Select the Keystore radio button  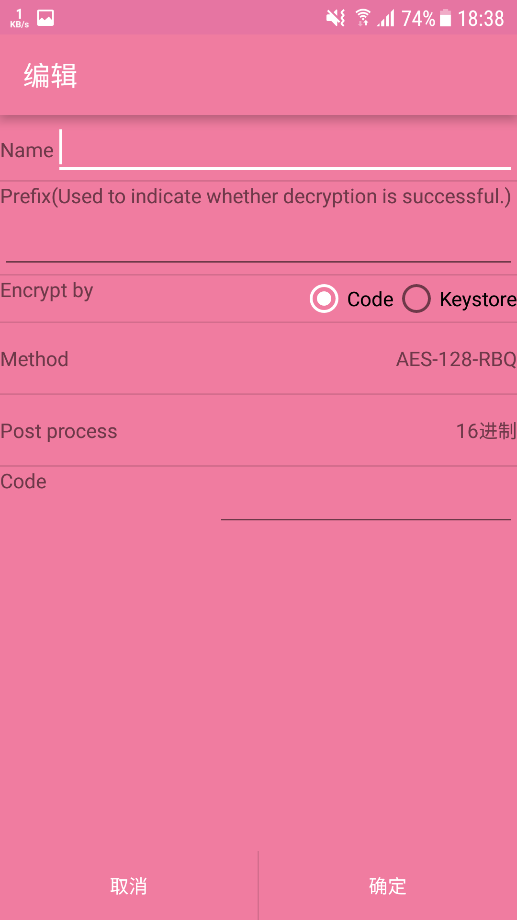(x=416, y=299)
